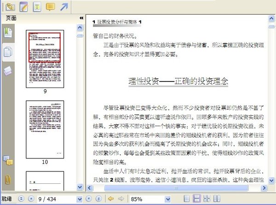The width and height of the screenshot is (276, 205).
Task: Go forward to next view
Action: tap(121, 199)
